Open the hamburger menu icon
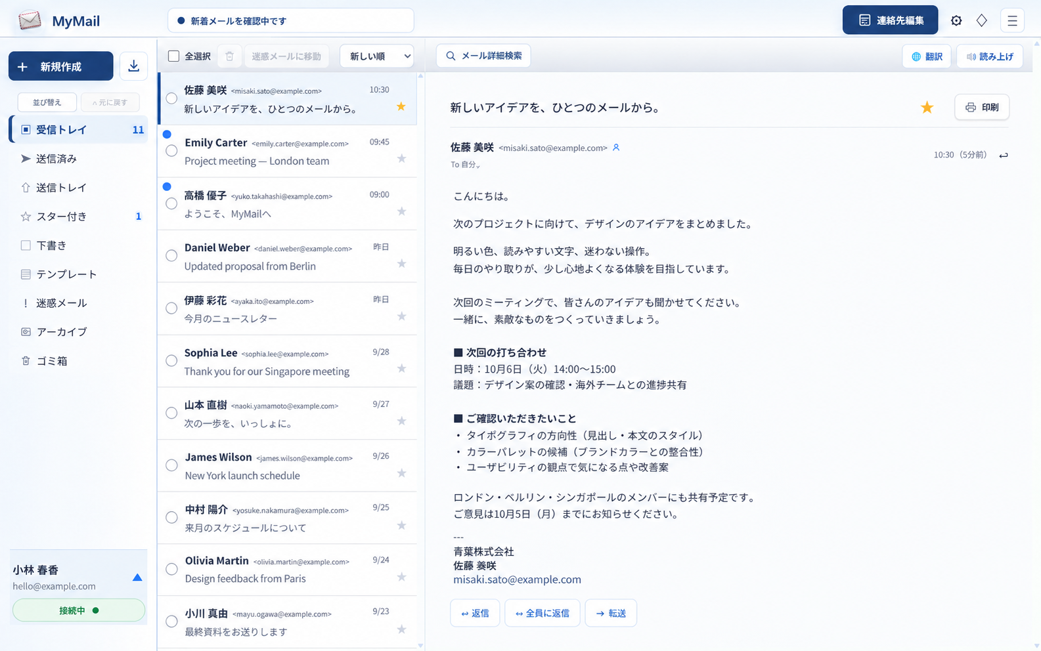The height and width of the screenshot is (651, 1041). 1012,20
